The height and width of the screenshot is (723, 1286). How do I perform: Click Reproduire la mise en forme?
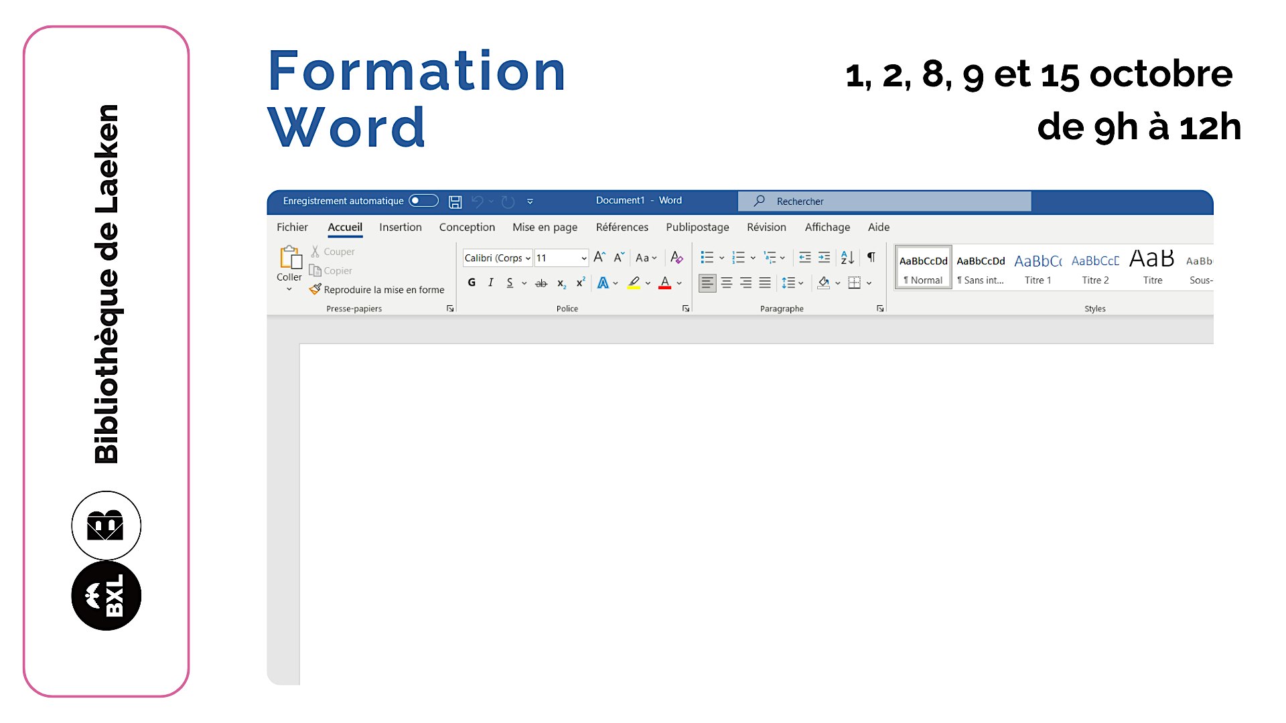click(x=377, y=289)
